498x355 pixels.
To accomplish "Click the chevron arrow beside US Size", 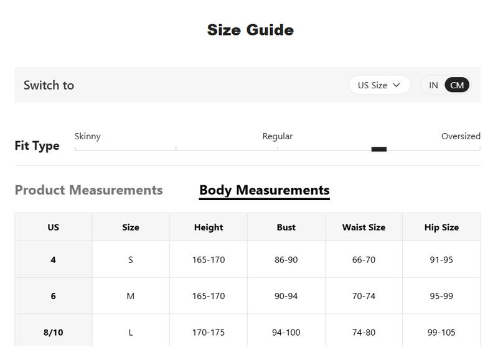I will click(397, 85).
